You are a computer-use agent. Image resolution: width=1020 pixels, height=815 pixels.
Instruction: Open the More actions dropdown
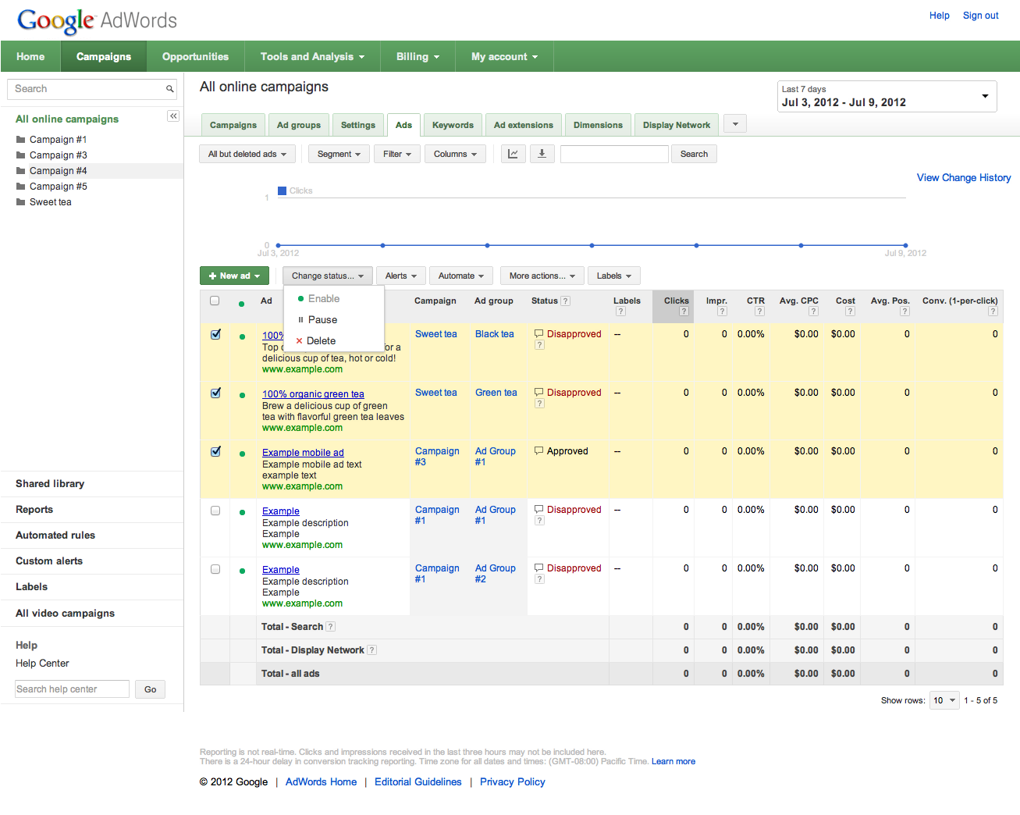coord(542,276)
